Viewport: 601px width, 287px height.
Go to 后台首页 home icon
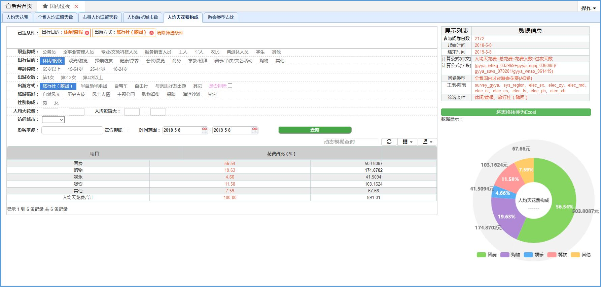pyautogui.click(x=8, y=6)
